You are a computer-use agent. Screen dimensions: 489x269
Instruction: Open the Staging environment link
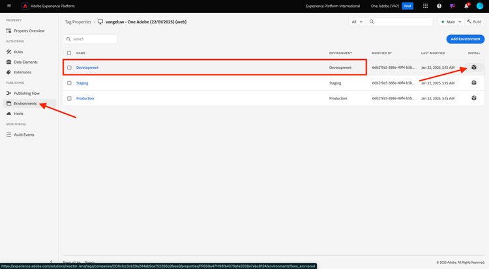click(82, 83)
